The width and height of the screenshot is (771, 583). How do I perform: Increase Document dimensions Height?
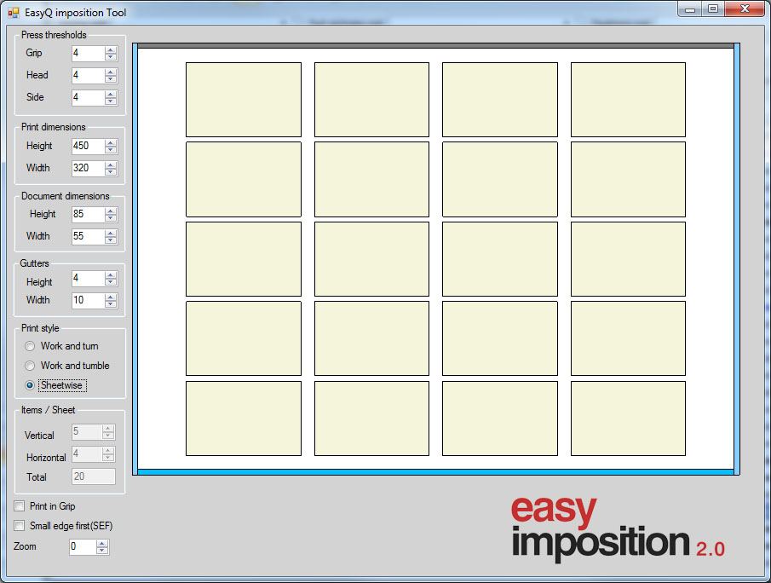pos(111,211)
